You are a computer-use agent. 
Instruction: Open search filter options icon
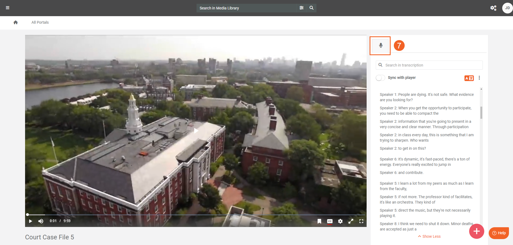tap(301, 8)
